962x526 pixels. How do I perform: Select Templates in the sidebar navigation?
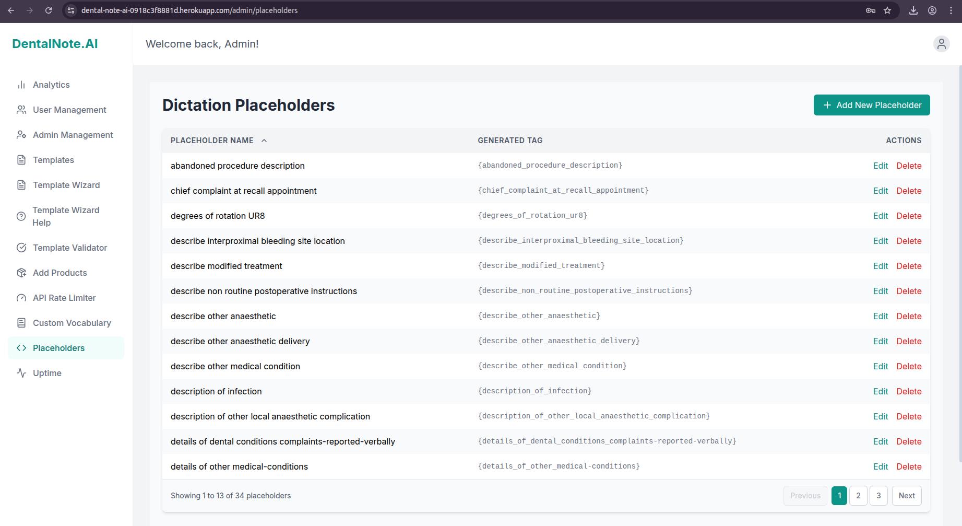53,160
